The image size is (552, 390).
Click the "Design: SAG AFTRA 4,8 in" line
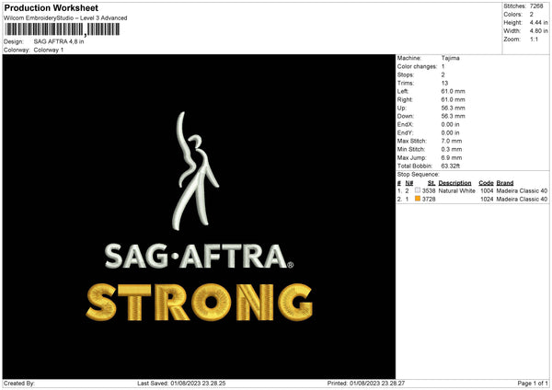click(43, 41)
